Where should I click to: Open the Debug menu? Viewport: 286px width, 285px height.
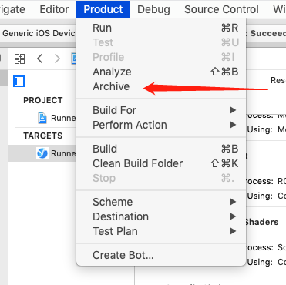tap(153, 9)
